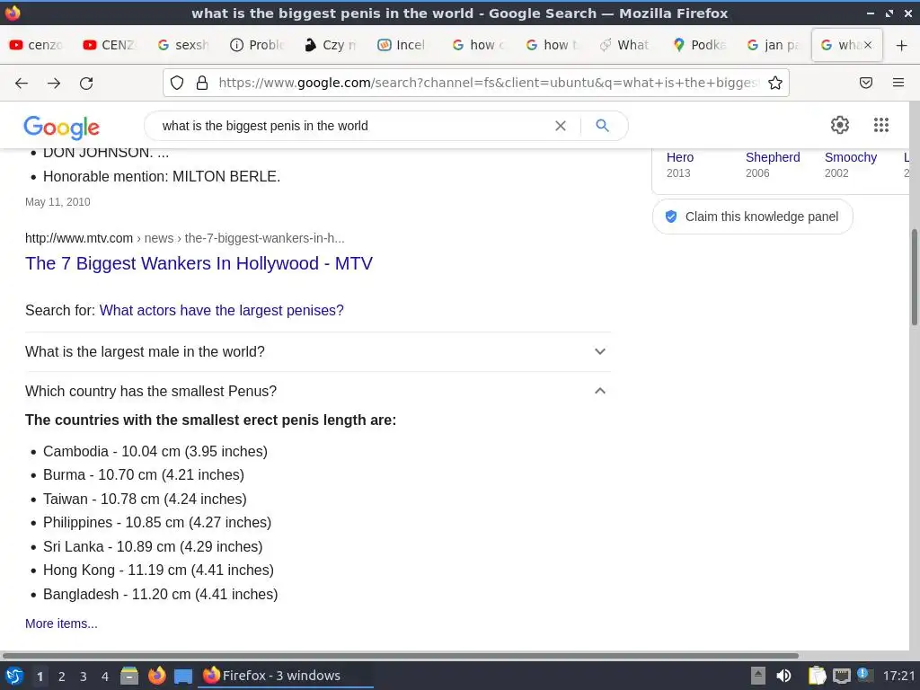
Task: Open the volume control in tray
Action: [x=783, y=676]
